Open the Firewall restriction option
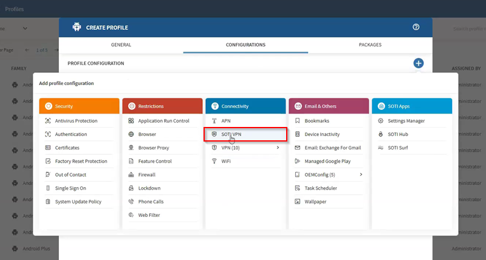486x260 pixels. point(147,175)
